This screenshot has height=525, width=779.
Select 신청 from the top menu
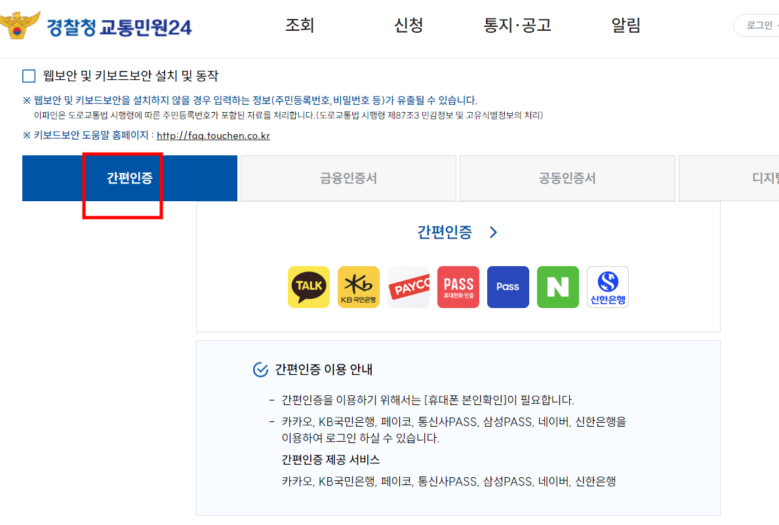pyautogui.click(x=409, y=25)
